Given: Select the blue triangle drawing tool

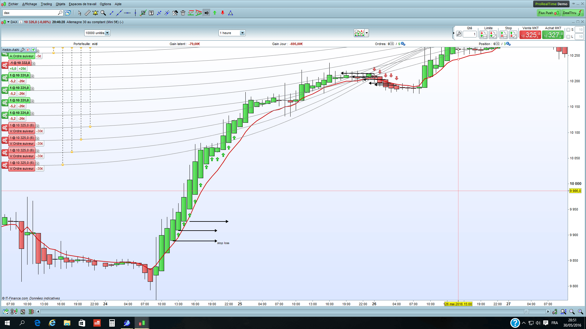Looking at the screenshot, I should (x=230, y=13).
